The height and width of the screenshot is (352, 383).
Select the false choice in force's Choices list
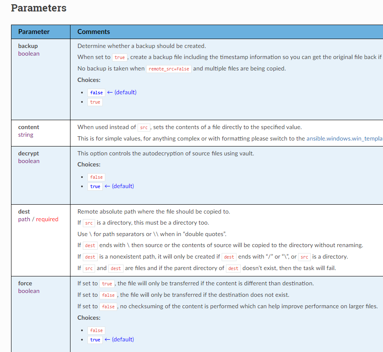click(x=96, y=330)
